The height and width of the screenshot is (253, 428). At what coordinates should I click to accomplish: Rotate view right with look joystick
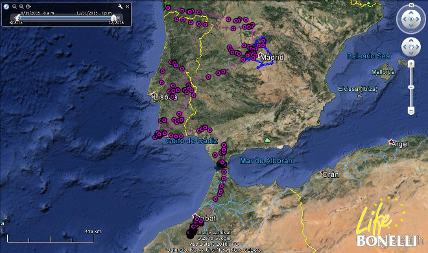tap(418, 19)
